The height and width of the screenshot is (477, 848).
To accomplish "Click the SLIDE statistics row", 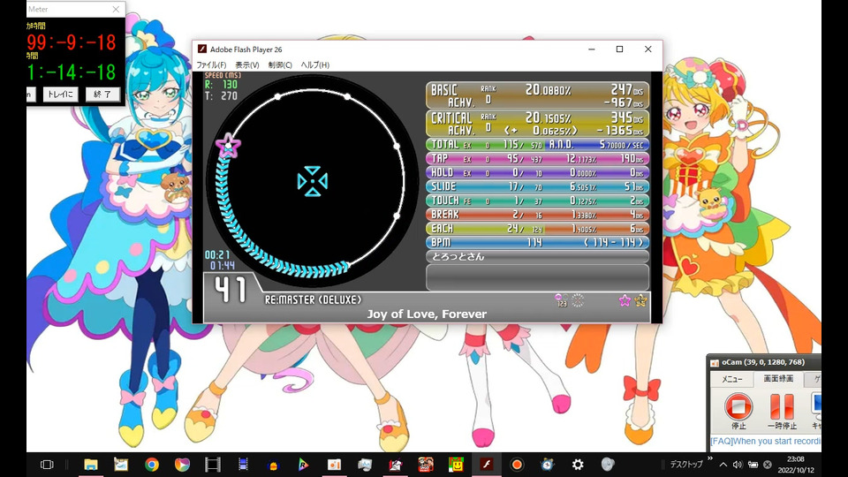I will pyautogui.click(x=538, y=186).
